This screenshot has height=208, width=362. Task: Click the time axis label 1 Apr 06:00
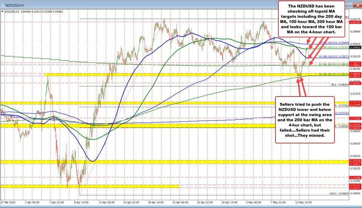(x=32, y=202)
